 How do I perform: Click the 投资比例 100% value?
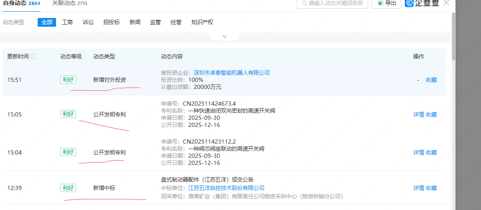tap(196, 80)
